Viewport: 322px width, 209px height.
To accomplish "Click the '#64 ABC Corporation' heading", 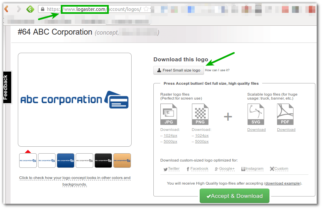I will tap(55, 32).
